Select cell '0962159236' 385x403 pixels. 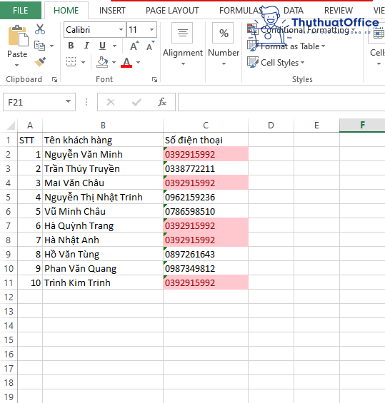[x=206, y=197]
